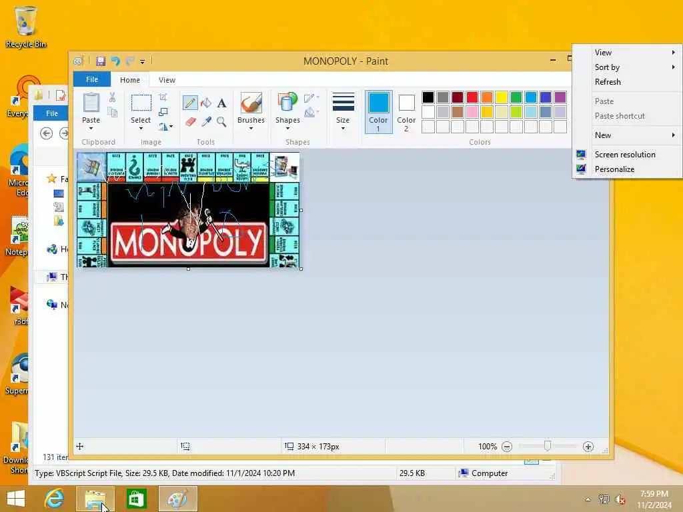Pick the black color swatch
Viewport: 683px width, 512px height.
click(428, 97)
